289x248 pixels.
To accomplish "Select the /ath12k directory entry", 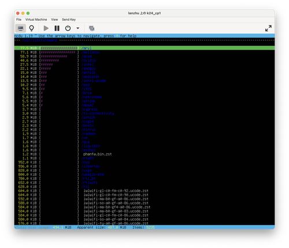I will pos(88,117).
